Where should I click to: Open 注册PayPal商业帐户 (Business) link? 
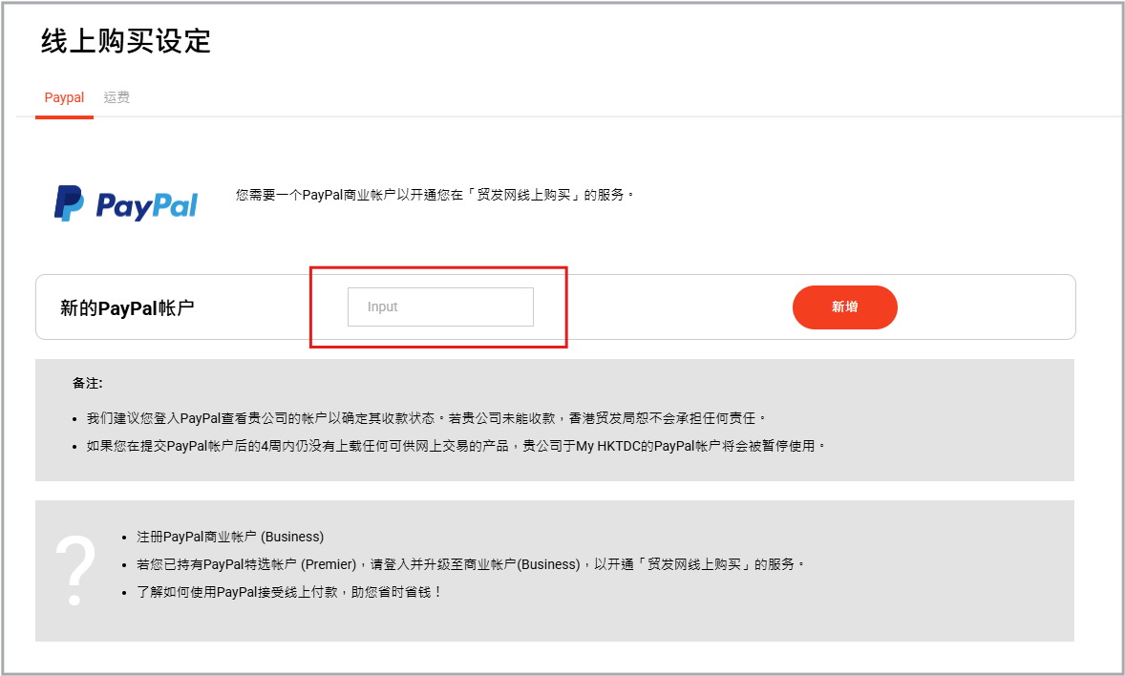coord(230,537)
